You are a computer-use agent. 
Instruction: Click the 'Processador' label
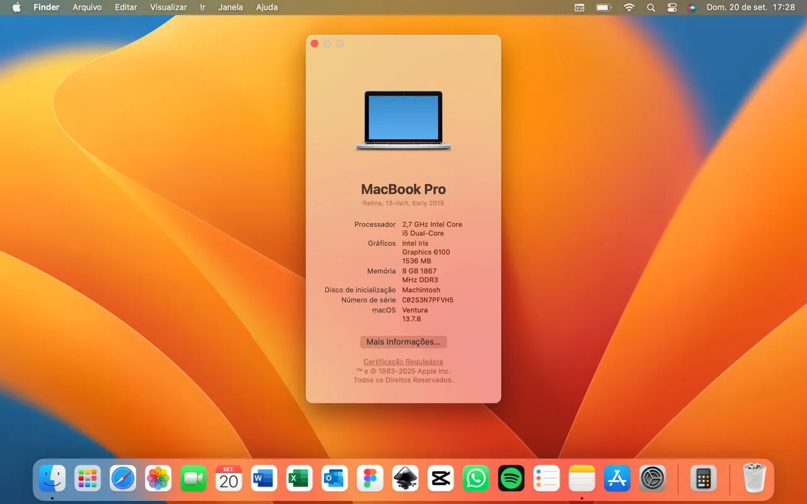pos(375,224)
